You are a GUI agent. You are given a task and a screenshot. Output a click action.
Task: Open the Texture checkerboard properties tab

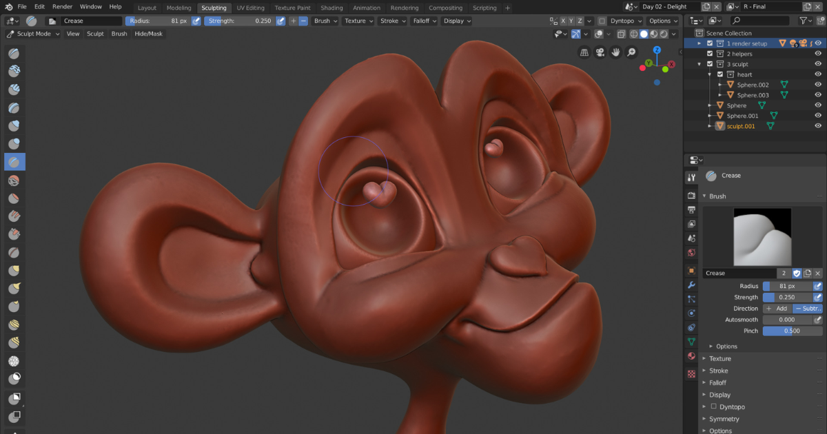[x=691, y=374]
